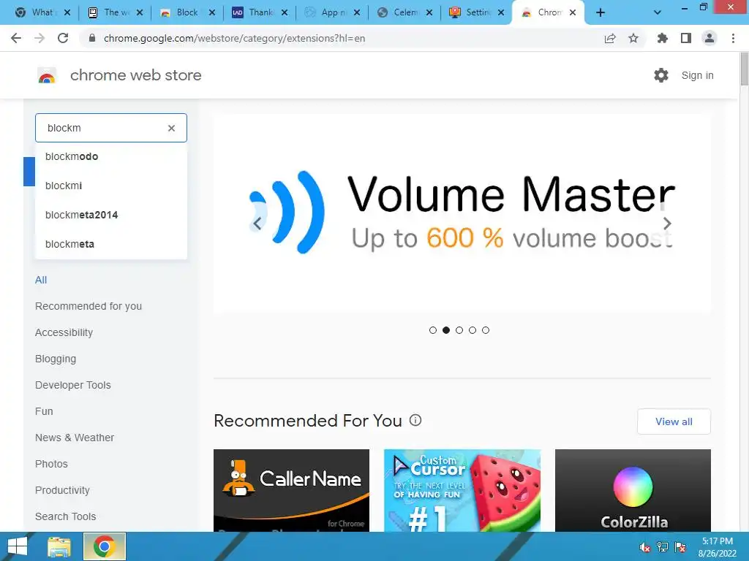Reload the current page
The image size is (749, 561).
coord(63,38)
